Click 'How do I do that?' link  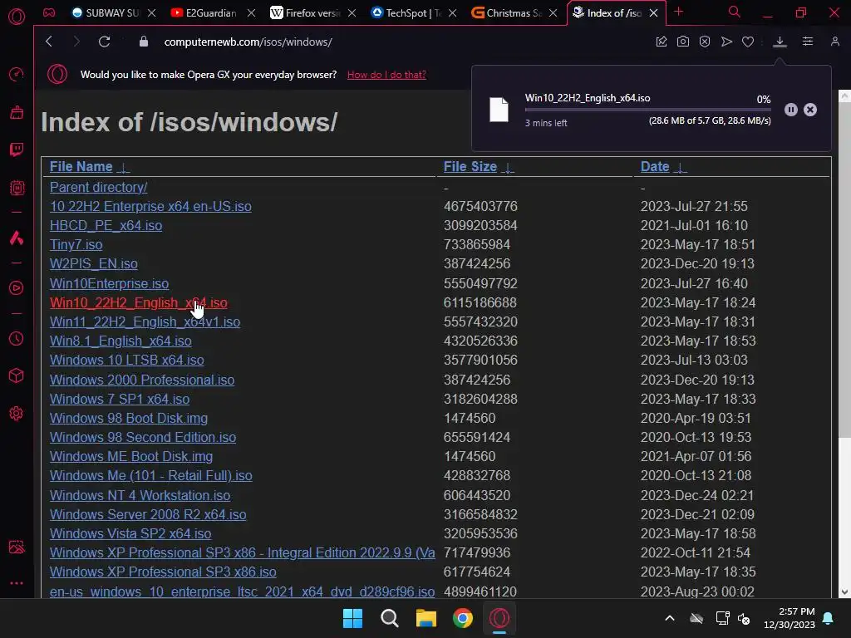click(386, 74)
